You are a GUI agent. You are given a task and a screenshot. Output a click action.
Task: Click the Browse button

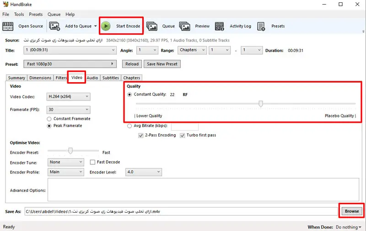coord(352,211)
